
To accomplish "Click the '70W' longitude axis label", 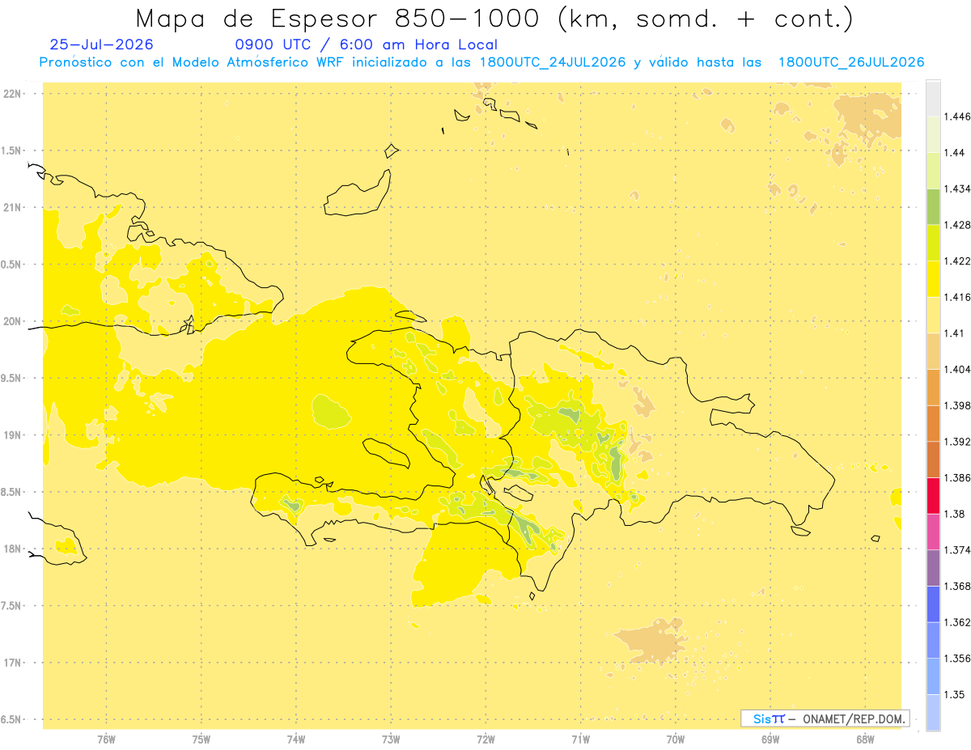I will [676, 739].
